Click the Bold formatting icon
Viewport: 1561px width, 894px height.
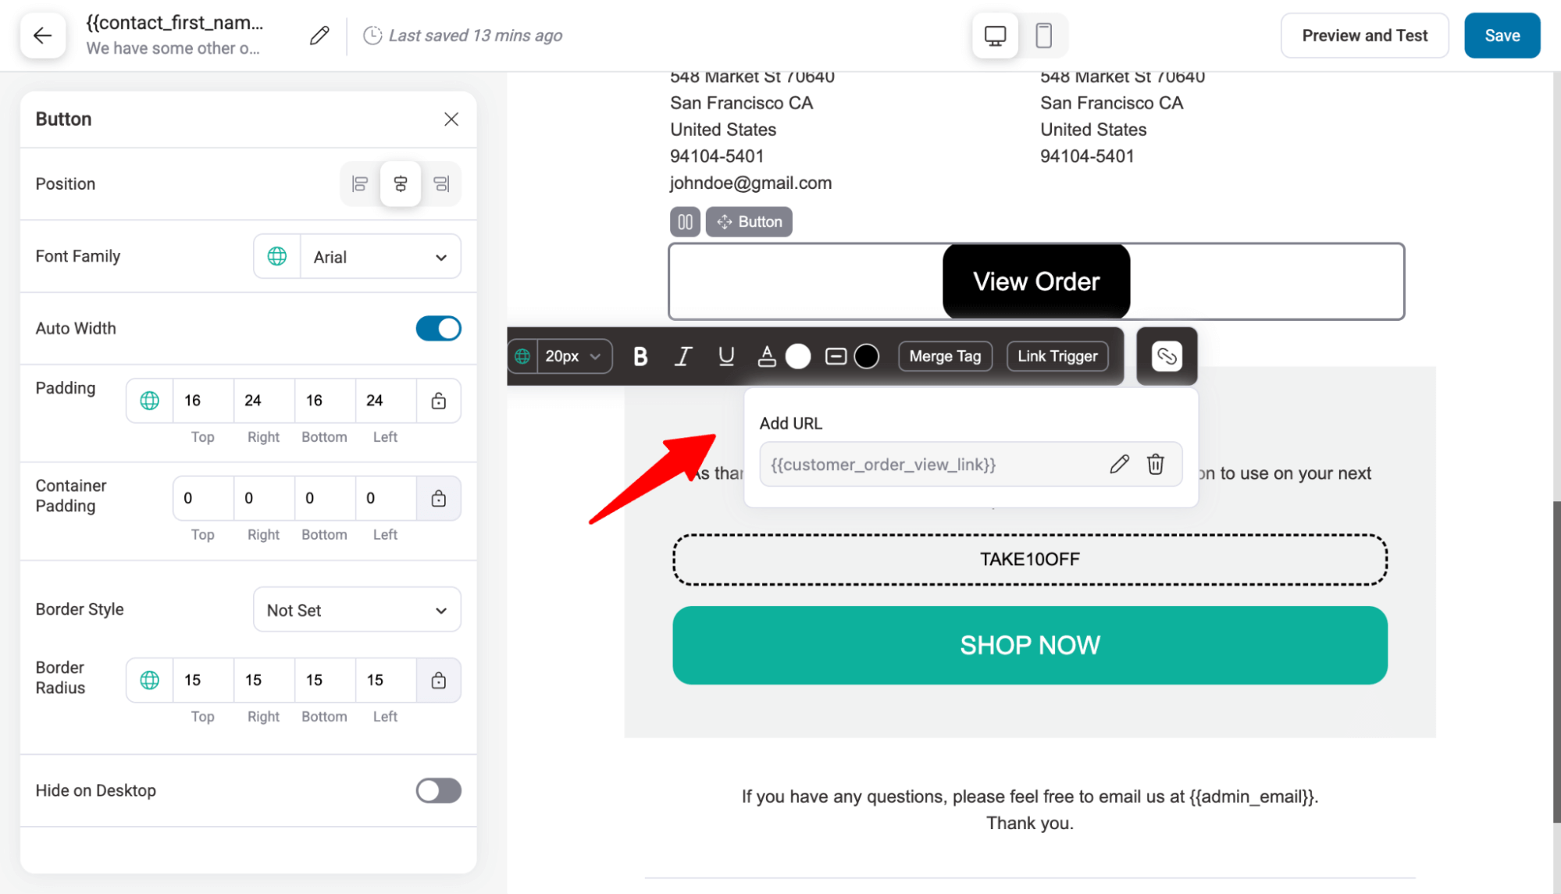tap(639, 356)
